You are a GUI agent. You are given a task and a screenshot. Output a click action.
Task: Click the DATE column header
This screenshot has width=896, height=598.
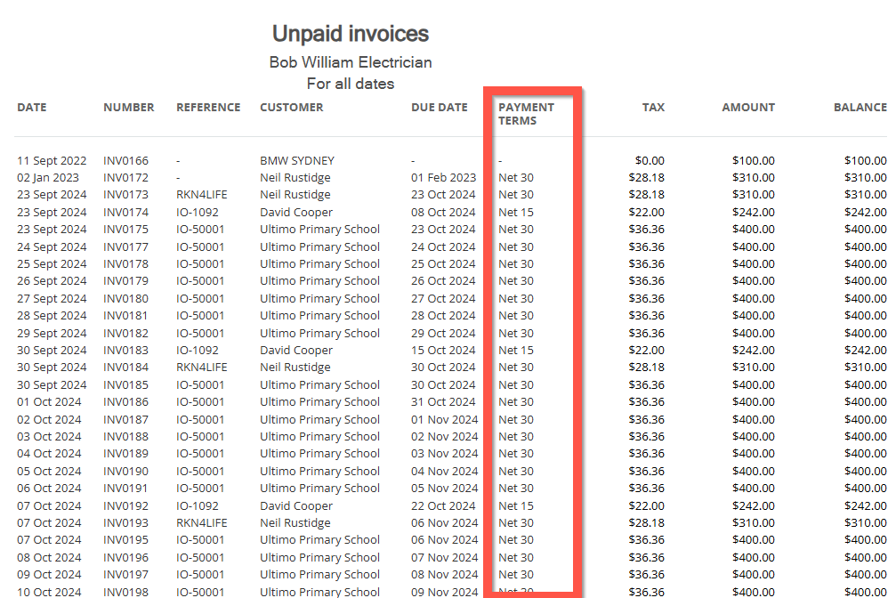[x=32, y=107]
